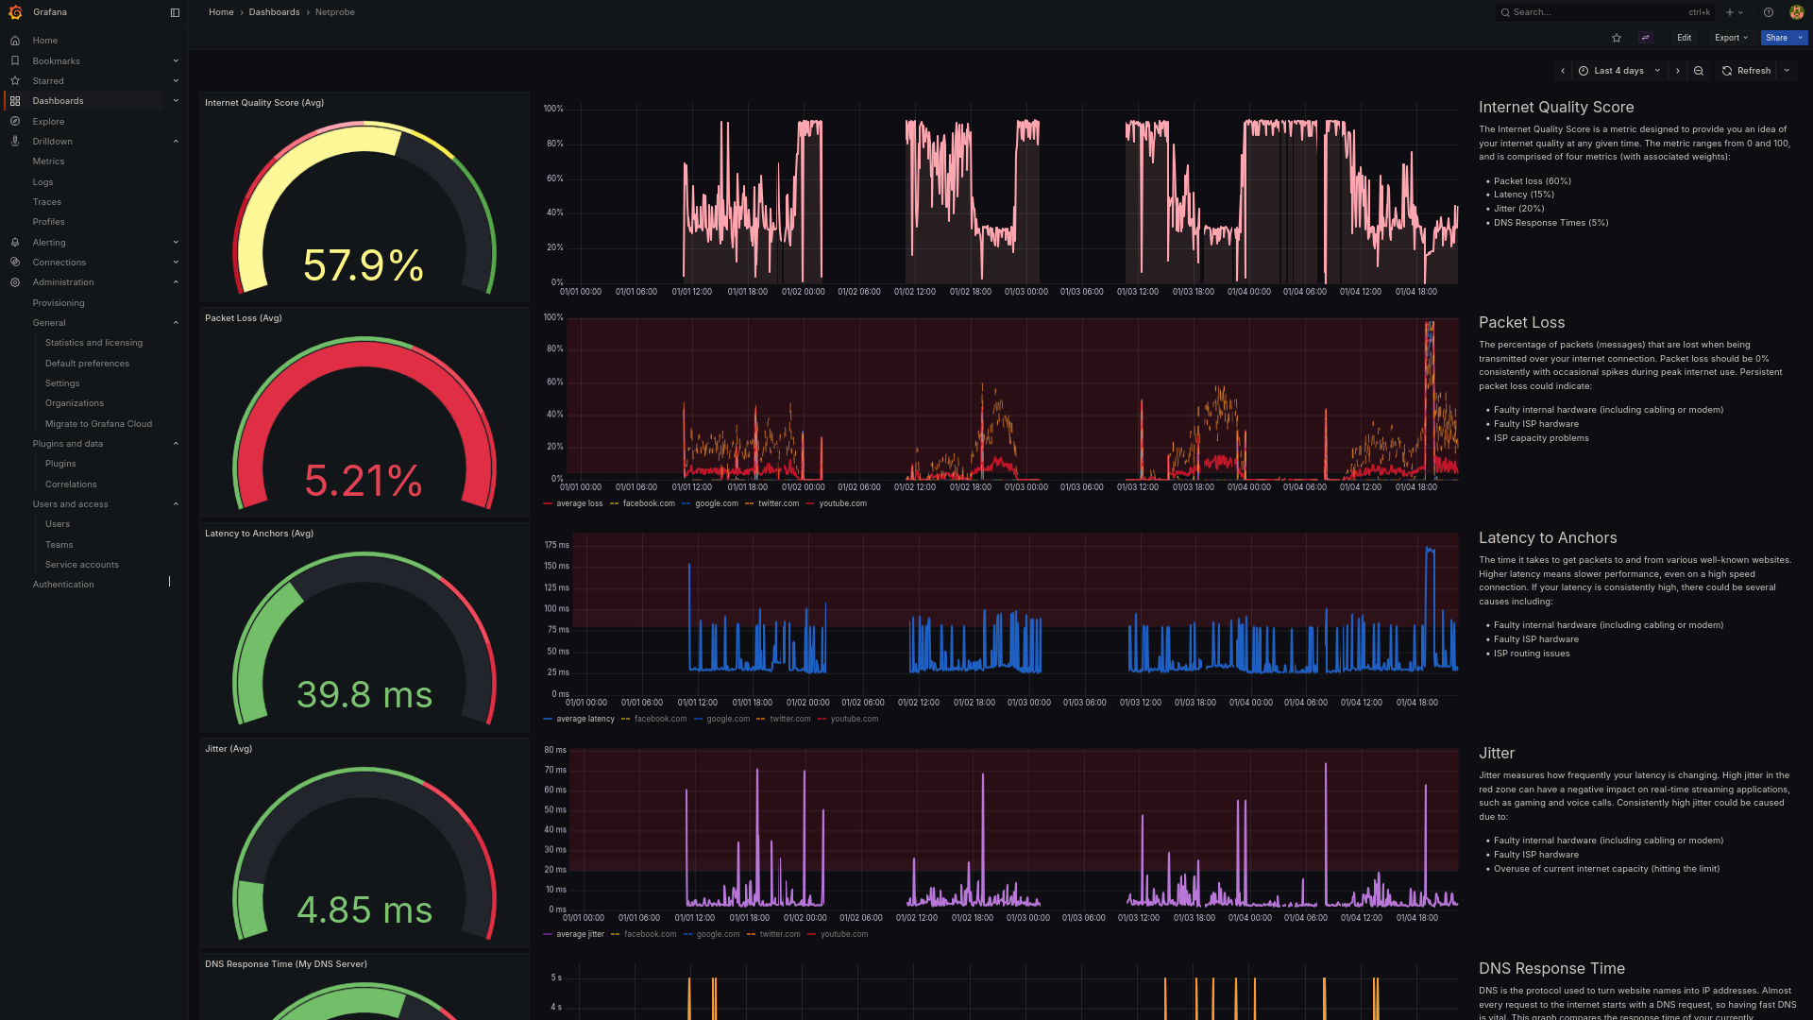
Task: Click the Grafana logo icon
Action: tap(15, 12)
